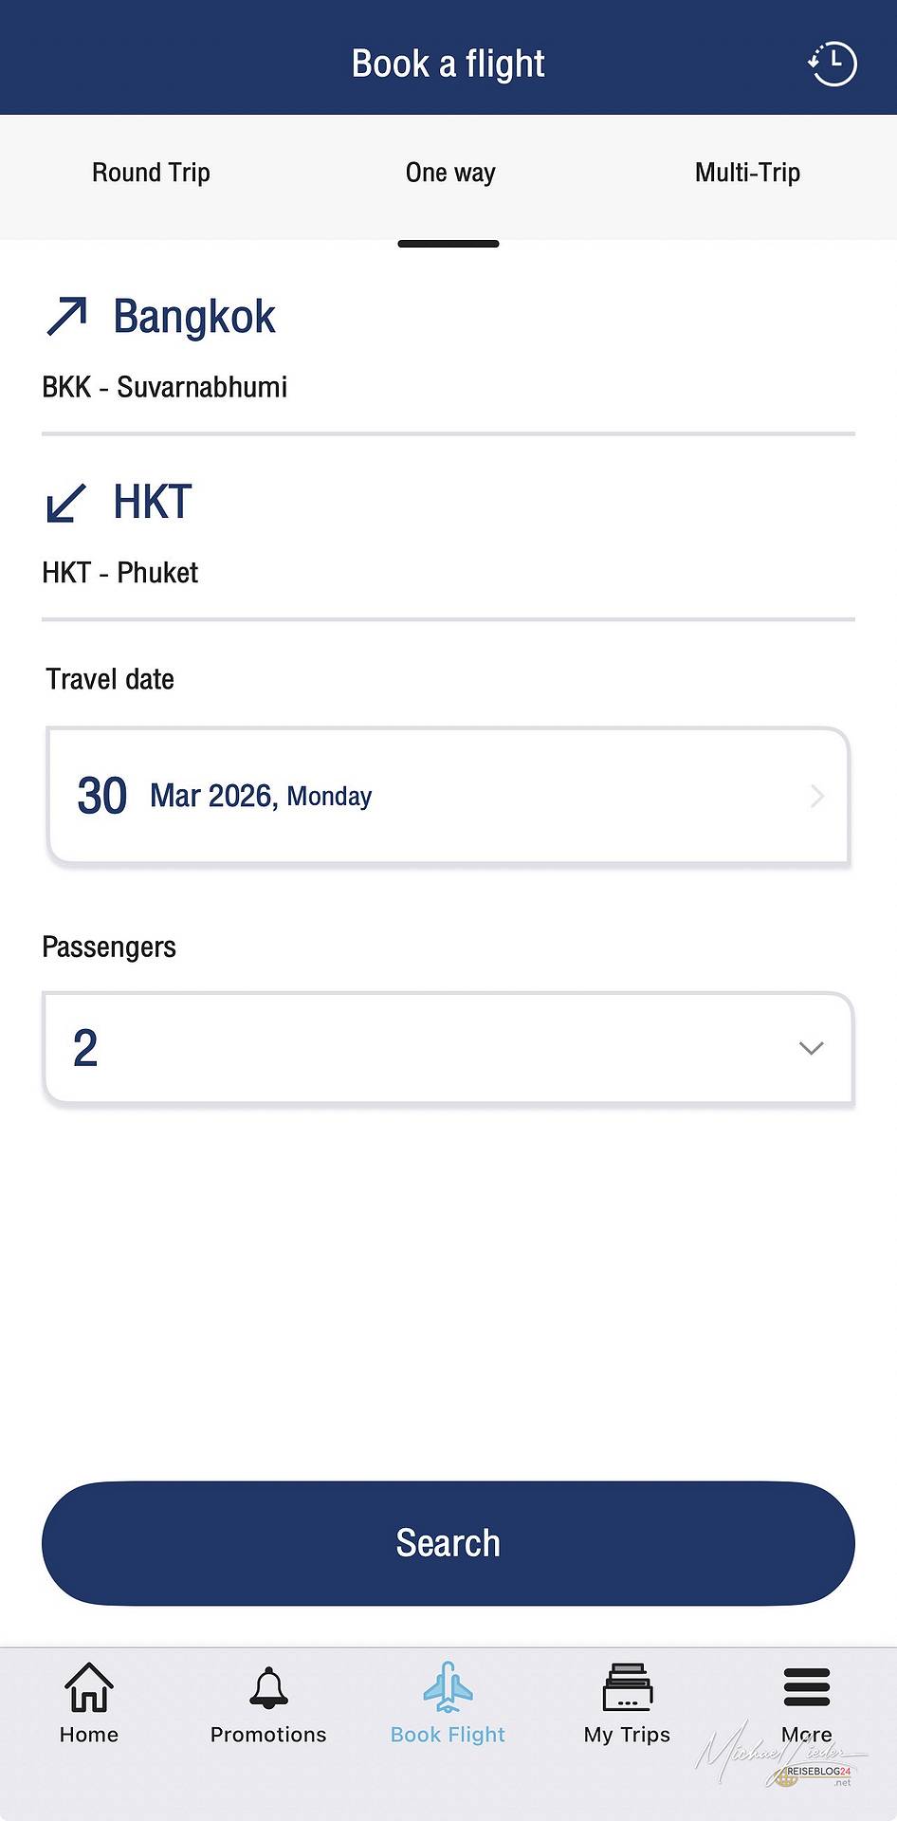
Task: Open Promotions bell icon
Action: tap(268, 1688)
